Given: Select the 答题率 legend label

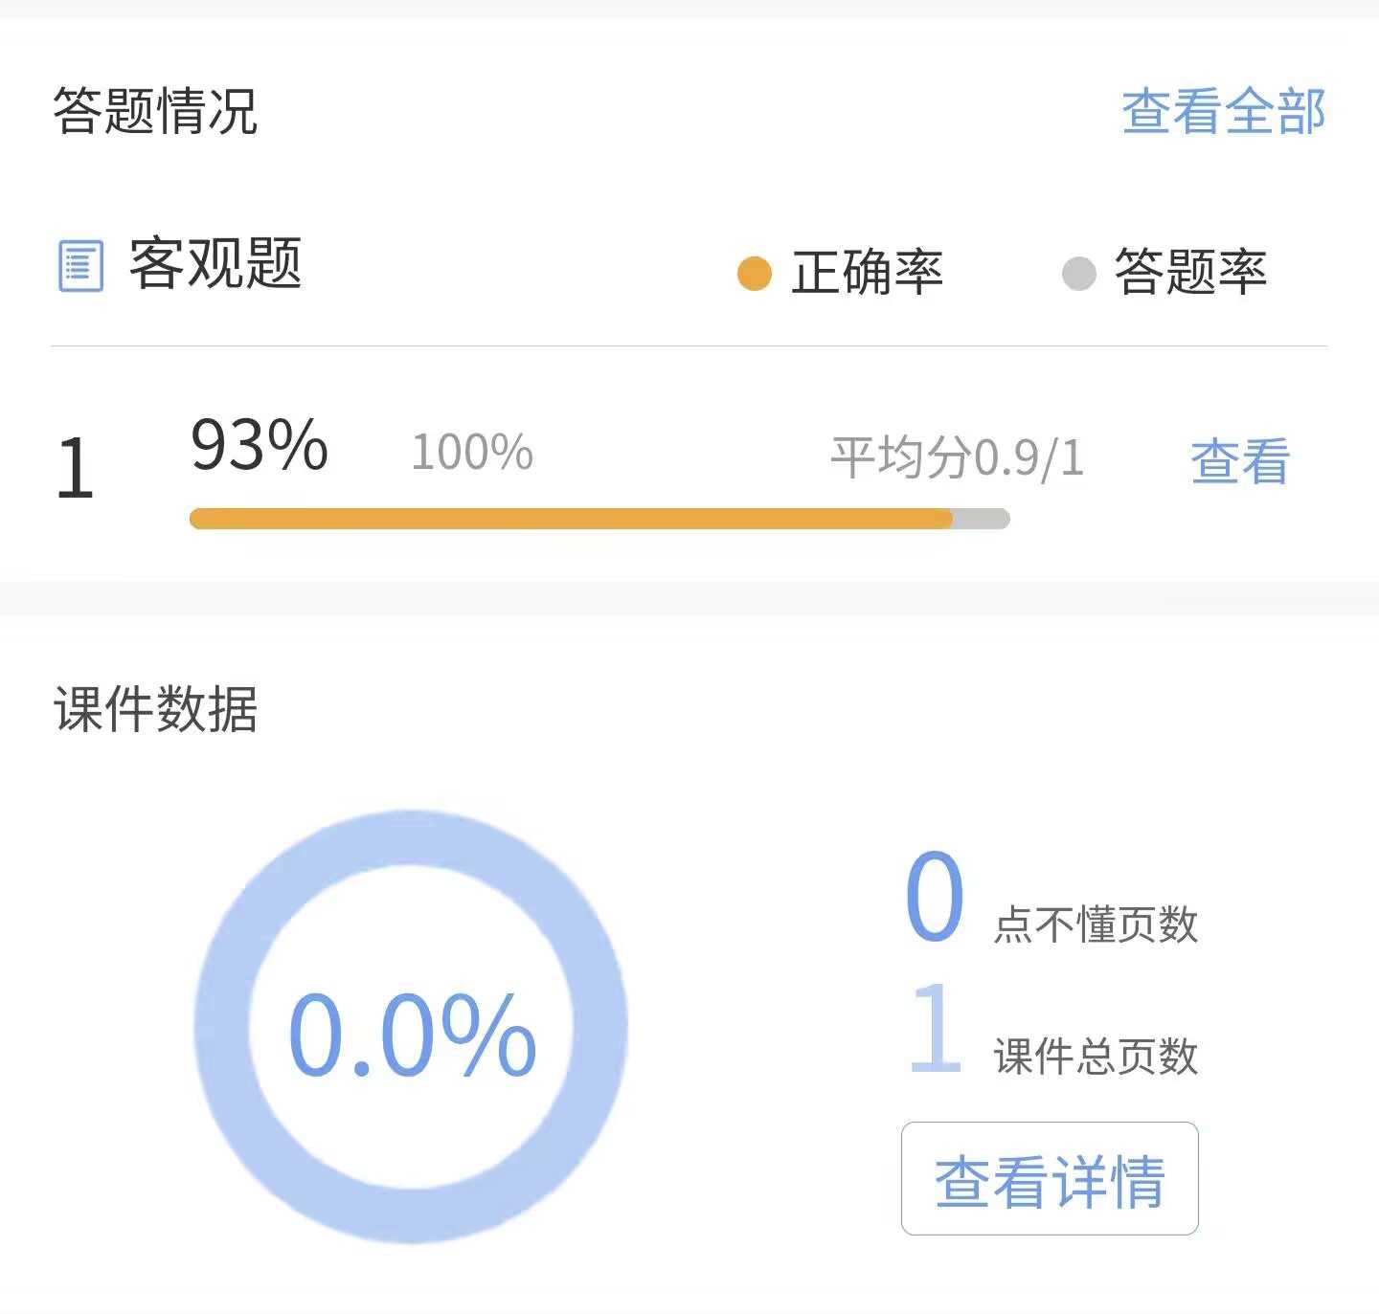Looking at the screenshot, I should pos(1190,273).
